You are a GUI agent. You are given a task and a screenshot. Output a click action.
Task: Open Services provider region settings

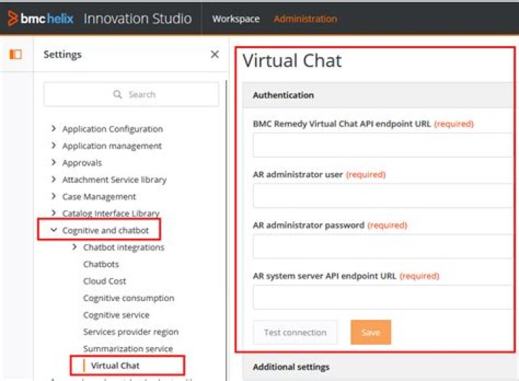click(130, 332)
